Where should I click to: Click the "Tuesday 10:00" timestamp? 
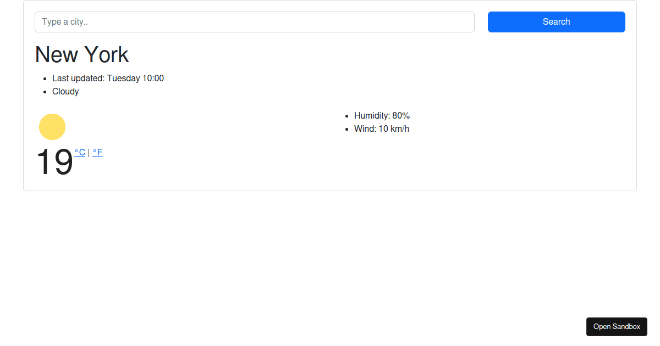click(135, 79)
